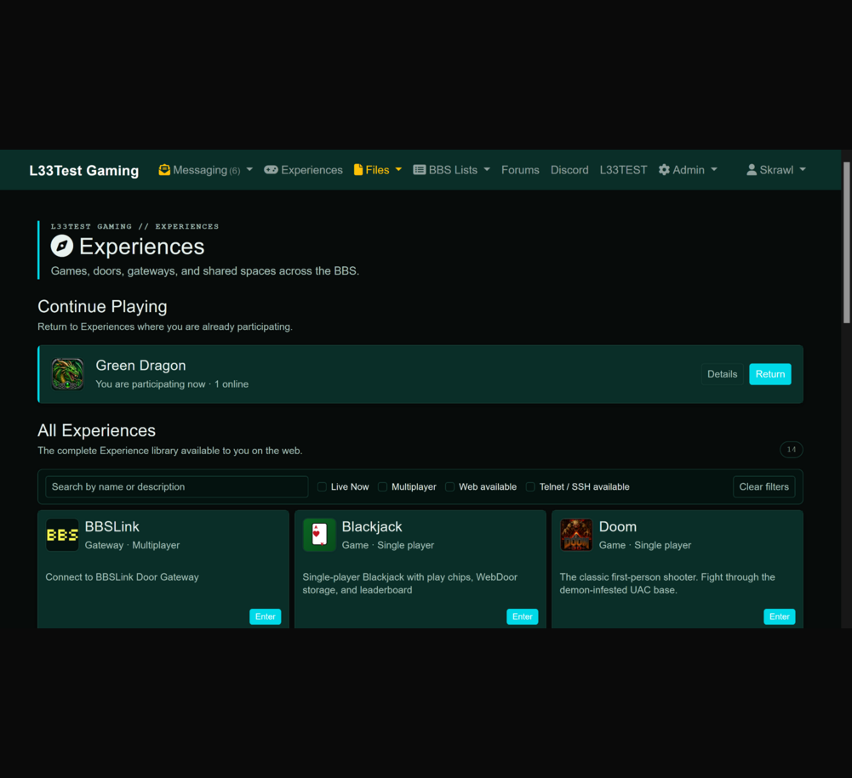Click the BBS Lists list icon

(x=419, y=170)
